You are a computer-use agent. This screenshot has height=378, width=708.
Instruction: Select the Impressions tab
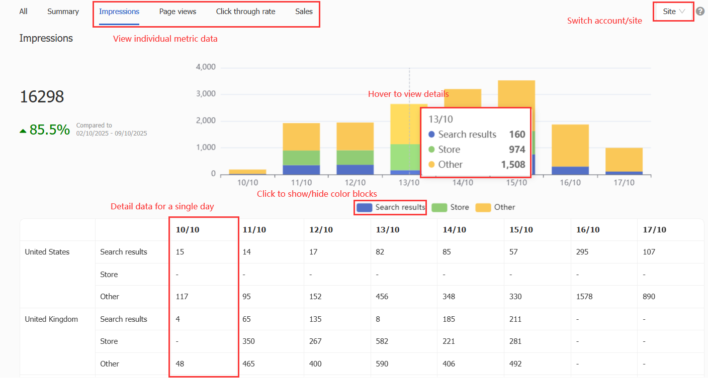pos(119,12)
